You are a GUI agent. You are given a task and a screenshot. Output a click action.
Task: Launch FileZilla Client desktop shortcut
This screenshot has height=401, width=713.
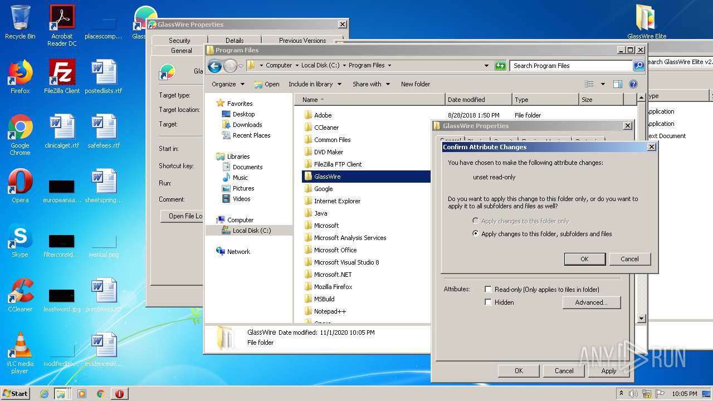coord(62,77)
